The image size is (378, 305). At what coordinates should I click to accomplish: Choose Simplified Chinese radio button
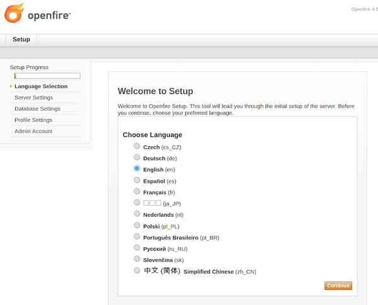[137, 270]
